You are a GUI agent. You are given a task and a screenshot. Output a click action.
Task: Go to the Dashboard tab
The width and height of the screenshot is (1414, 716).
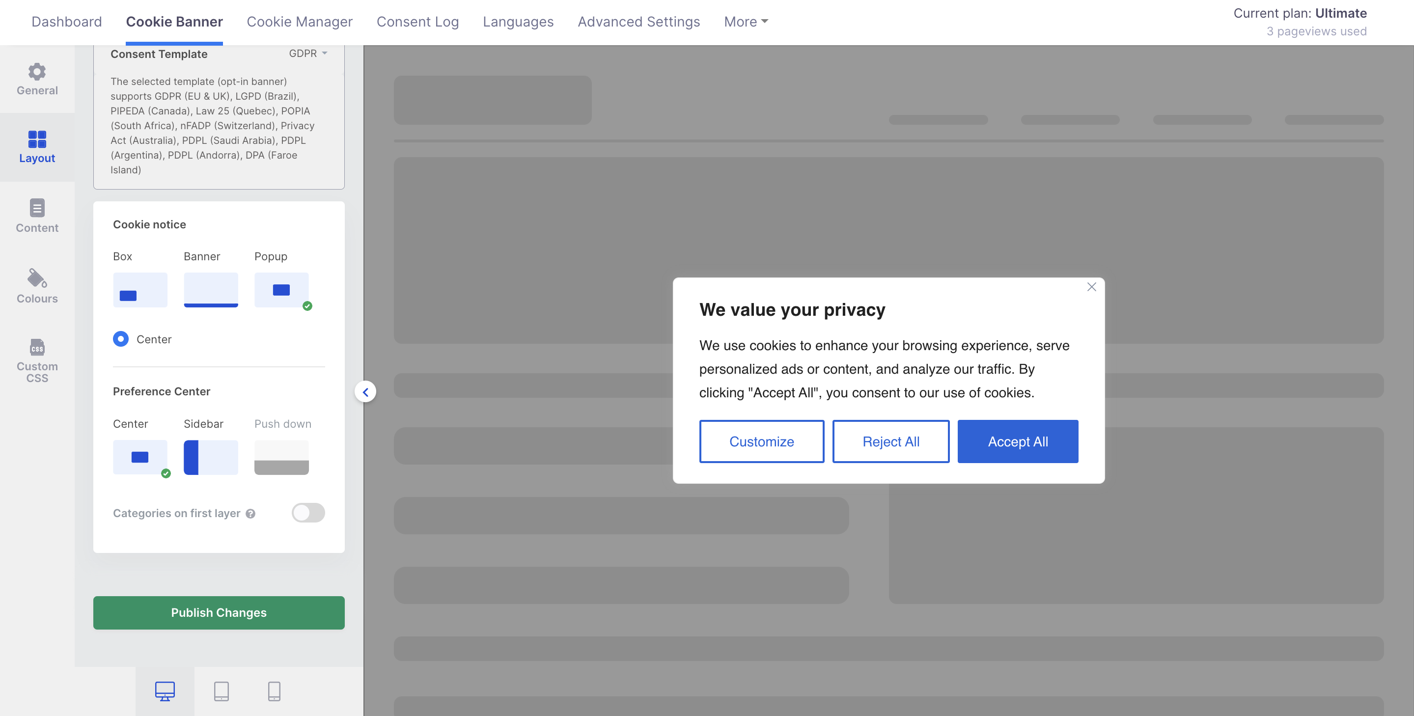(66, 22)
